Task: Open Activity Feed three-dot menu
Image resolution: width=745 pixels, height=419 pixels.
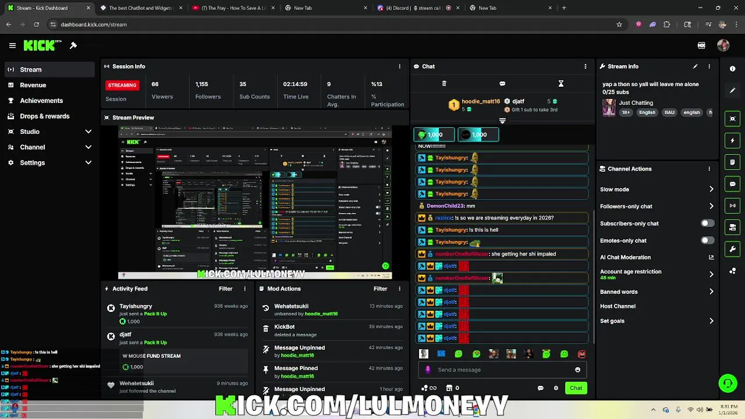Action: click(x=244, y=289)
